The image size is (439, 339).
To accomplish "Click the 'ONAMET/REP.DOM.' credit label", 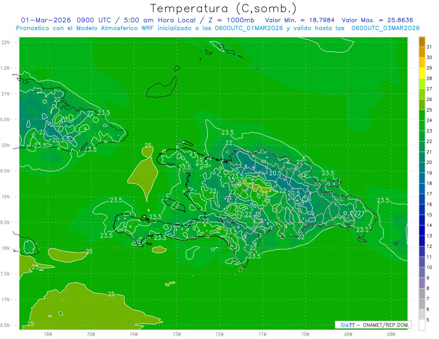I will 385,325.
